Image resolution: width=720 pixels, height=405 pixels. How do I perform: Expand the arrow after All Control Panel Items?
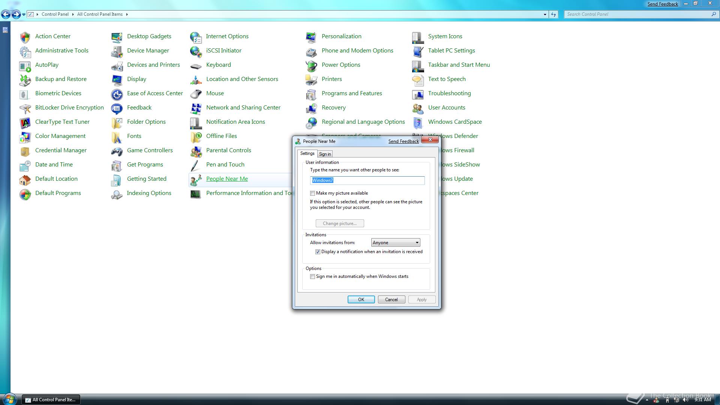pos(127,14)
